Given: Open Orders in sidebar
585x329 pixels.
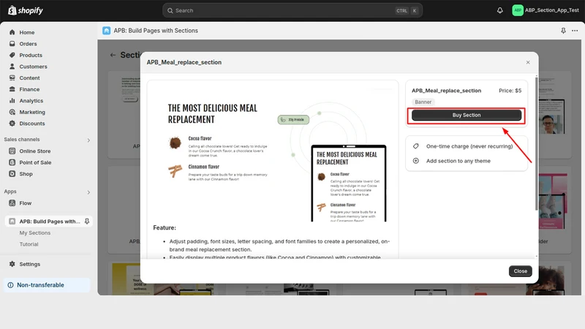Looking at the screenshot, I should click(x=28, y=44).
